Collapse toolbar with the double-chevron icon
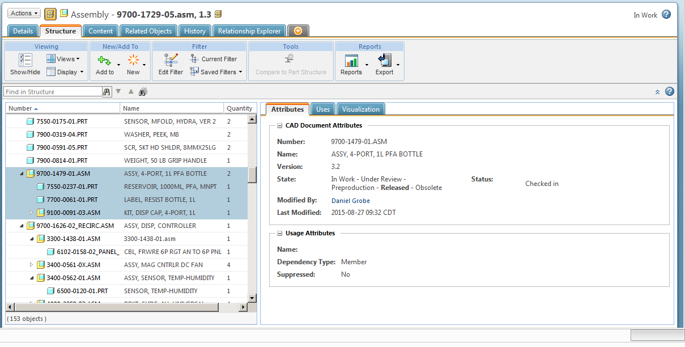Image resolution: width=685 pixels, height=347 pixels. tap(657, 92)
